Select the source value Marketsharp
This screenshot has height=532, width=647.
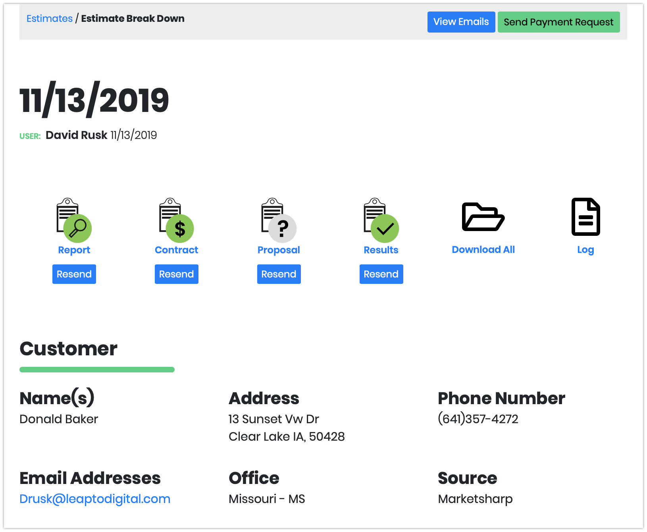(475, 499)
